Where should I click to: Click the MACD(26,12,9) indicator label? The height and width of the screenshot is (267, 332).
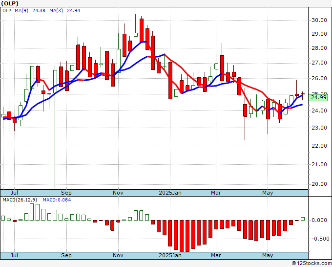(x=20, y=200)
